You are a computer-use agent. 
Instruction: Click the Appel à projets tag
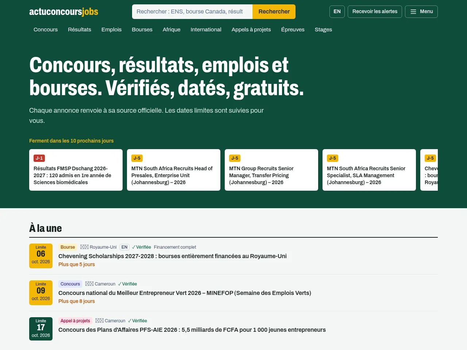point(75,321)
